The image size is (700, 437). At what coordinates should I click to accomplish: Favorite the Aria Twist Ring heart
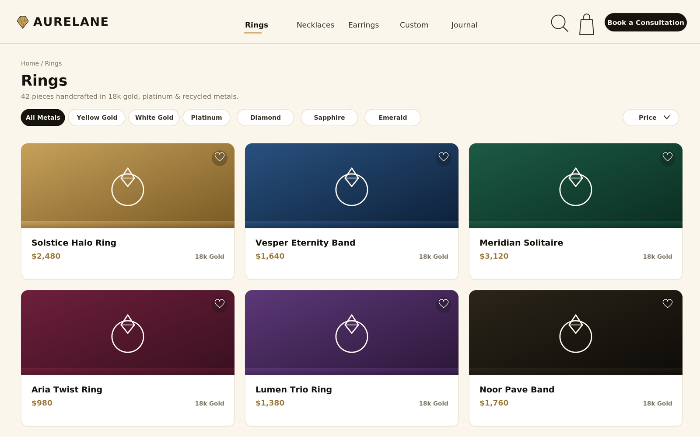click(x=220, y=304)
